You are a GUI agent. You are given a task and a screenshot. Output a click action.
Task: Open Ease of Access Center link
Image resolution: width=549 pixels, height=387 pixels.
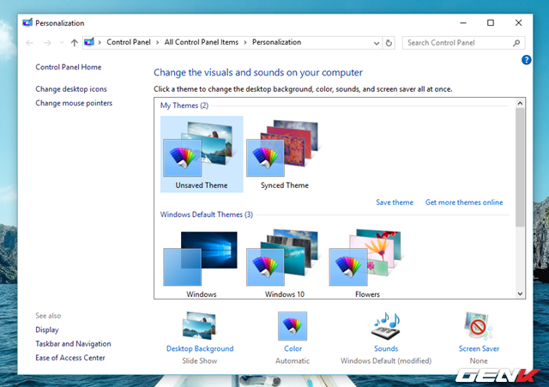coord(70,358)
